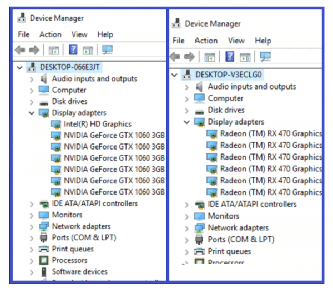The image size is (333, 288).
Task: Select DESKTOP-V3ECLG0 computer name
Action: tap(228, 75)
